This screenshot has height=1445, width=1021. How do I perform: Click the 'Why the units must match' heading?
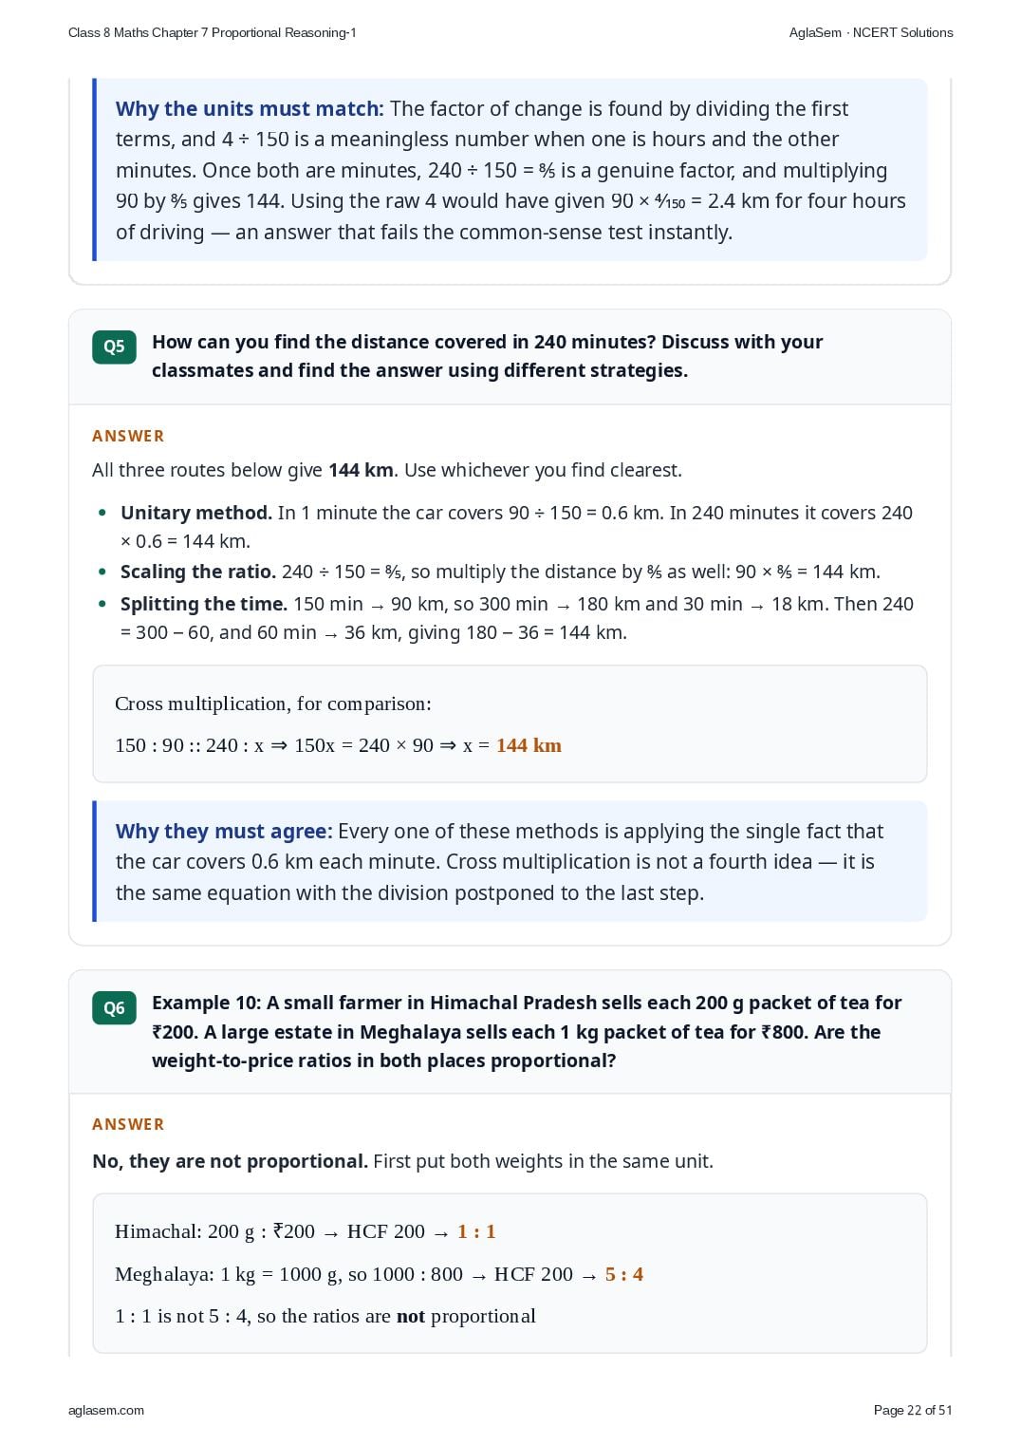(250, 108)
